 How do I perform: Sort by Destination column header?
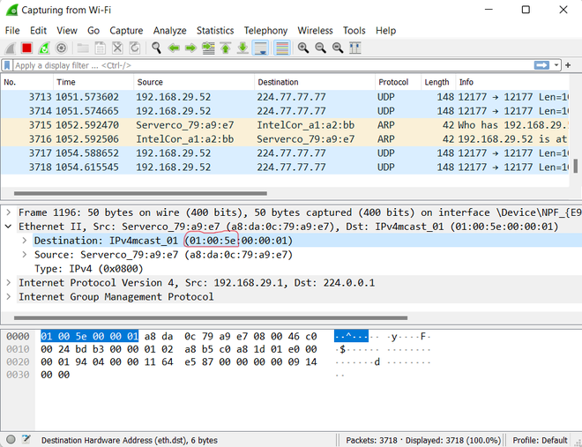[315, 82]
